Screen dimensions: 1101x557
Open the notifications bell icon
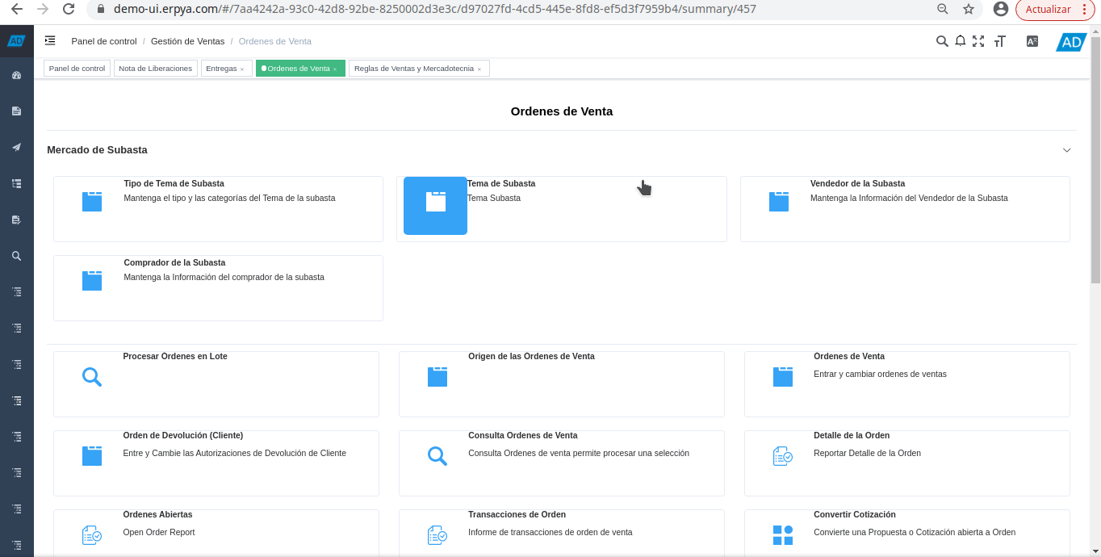[x=961, y=41]
